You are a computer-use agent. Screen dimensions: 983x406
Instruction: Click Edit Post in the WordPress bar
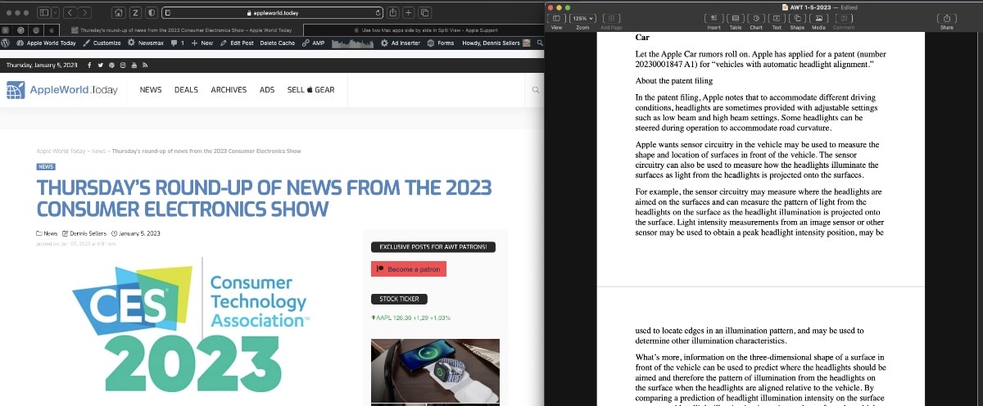pyautogui.click(x=241, y=43)
